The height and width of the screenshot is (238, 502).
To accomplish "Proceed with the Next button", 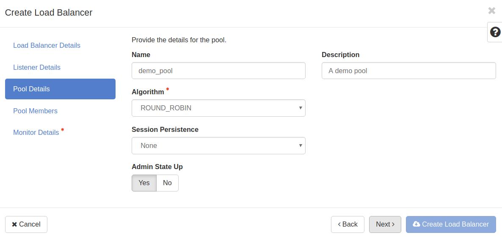I will [x=385, y=224].
